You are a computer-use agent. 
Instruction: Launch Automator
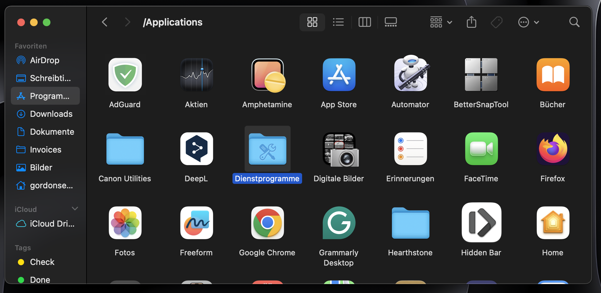click(x=410, y=75)
